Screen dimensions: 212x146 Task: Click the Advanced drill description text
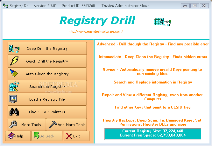[x=153, y=44]
